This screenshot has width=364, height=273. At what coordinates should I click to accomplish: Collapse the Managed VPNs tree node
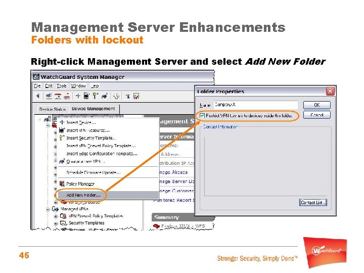48,209
